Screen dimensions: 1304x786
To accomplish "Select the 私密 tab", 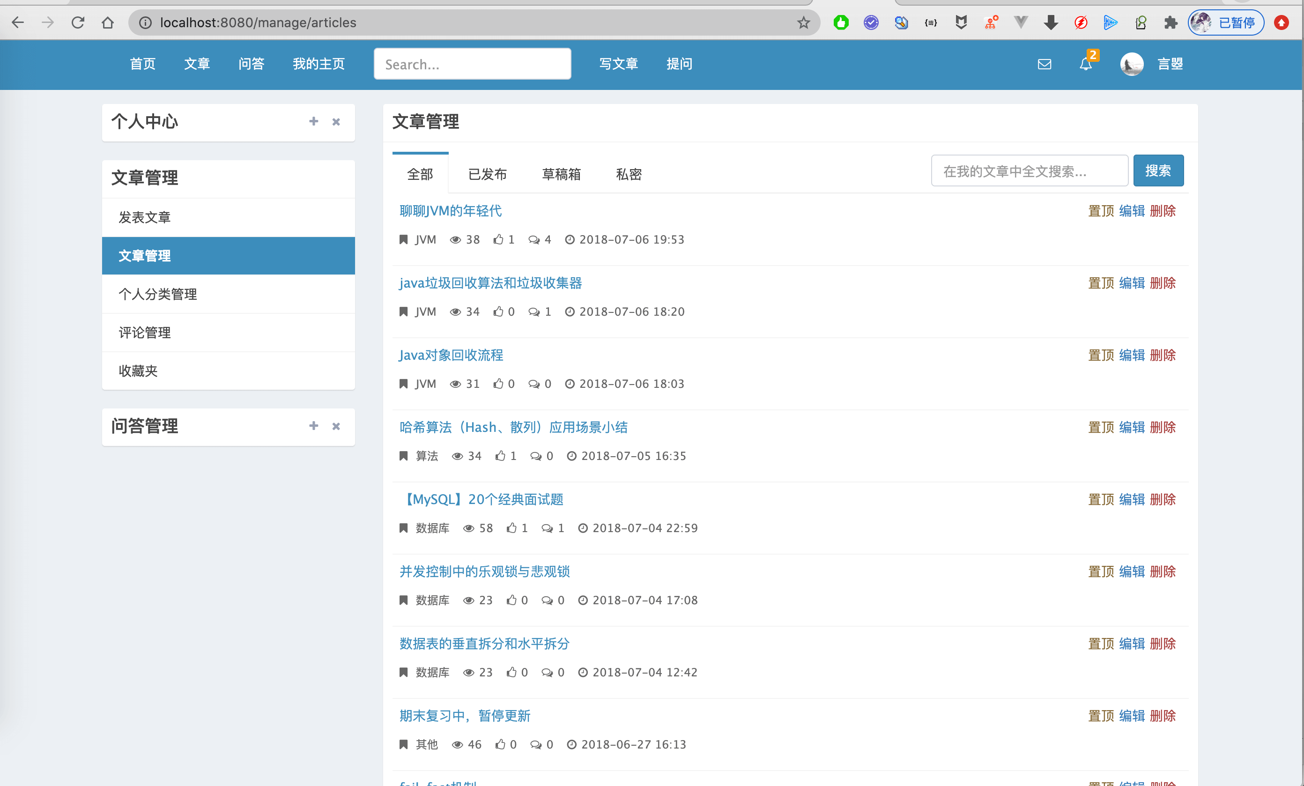I will click(x=629, y=174).
